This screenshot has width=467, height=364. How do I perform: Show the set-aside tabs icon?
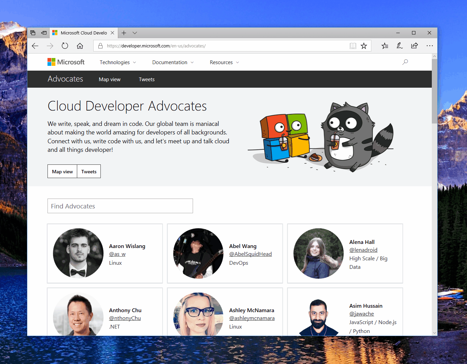33,33
